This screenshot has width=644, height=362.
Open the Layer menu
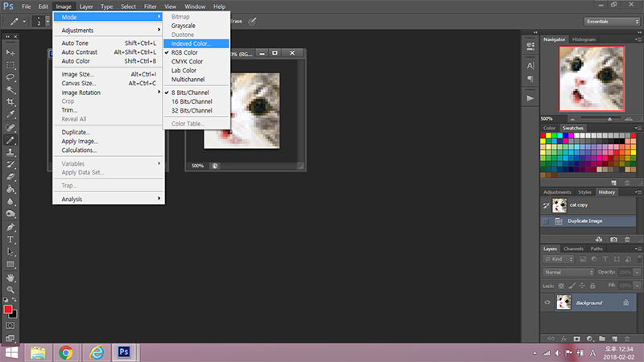86,6
